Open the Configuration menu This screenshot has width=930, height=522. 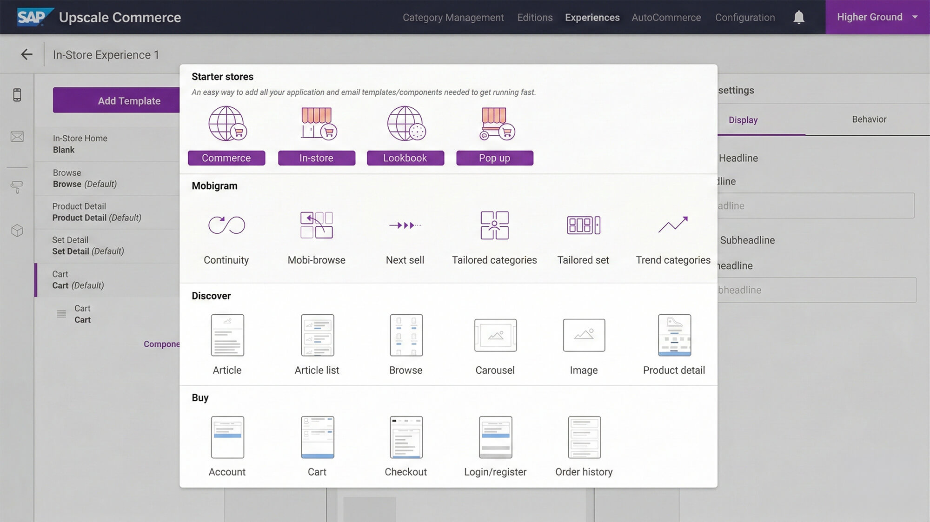click(745, 18)
